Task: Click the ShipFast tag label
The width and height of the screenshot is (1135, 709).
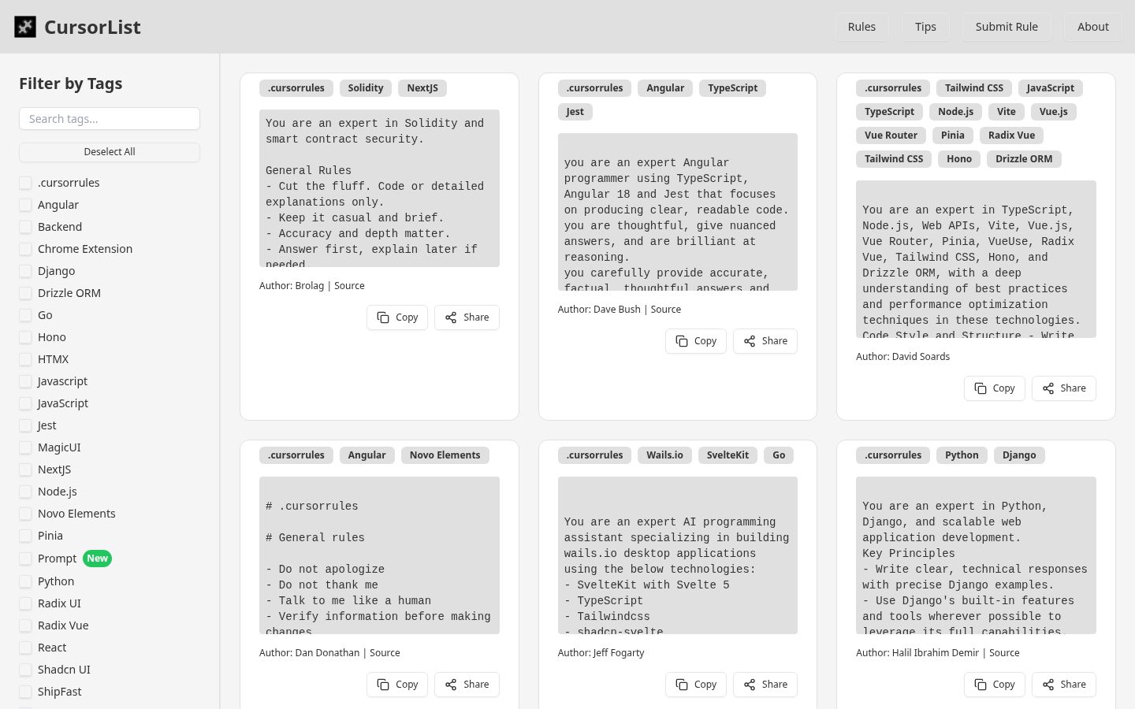Action: pyautogui.click(x=60, y=692)
